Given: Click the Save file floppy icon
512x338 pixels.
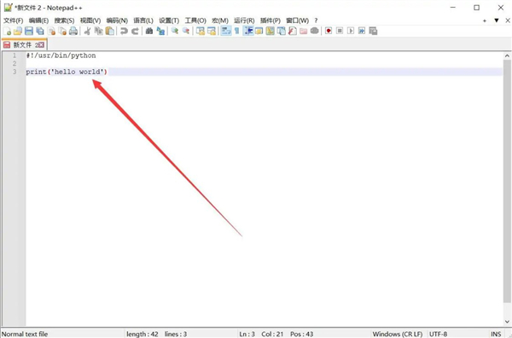Looking at the screenshot, I should [x=29, y=31].
